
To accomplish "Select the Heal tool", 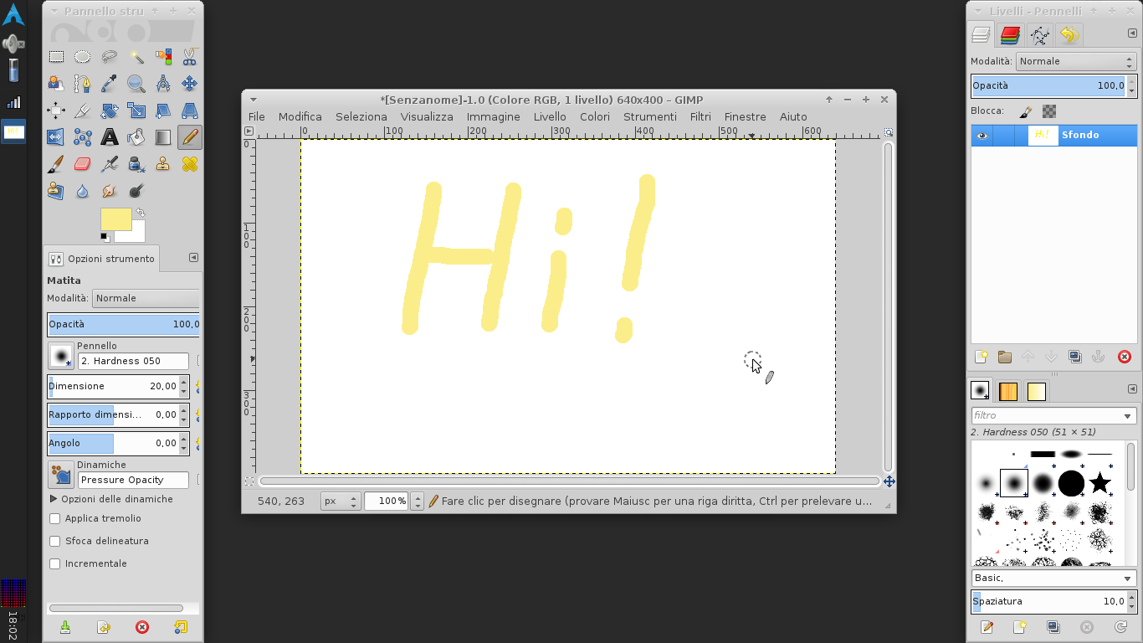I will tap(190, 164).
